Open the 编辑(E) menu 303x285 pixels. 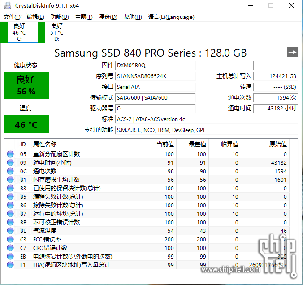point(35,17)
